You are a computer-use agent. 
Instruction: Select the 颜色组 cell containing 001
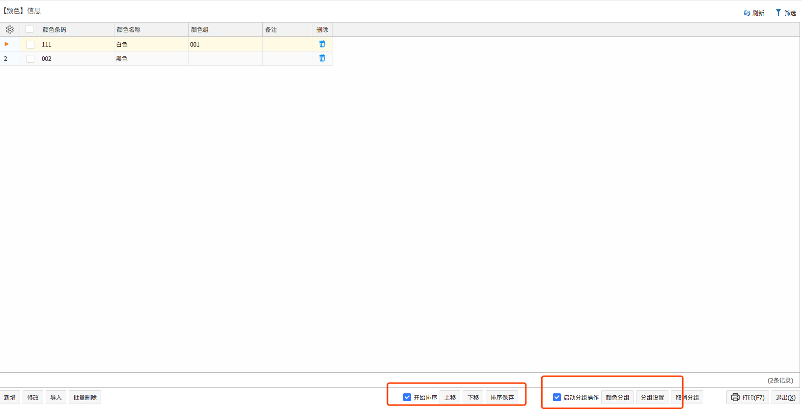pos(225,44)
